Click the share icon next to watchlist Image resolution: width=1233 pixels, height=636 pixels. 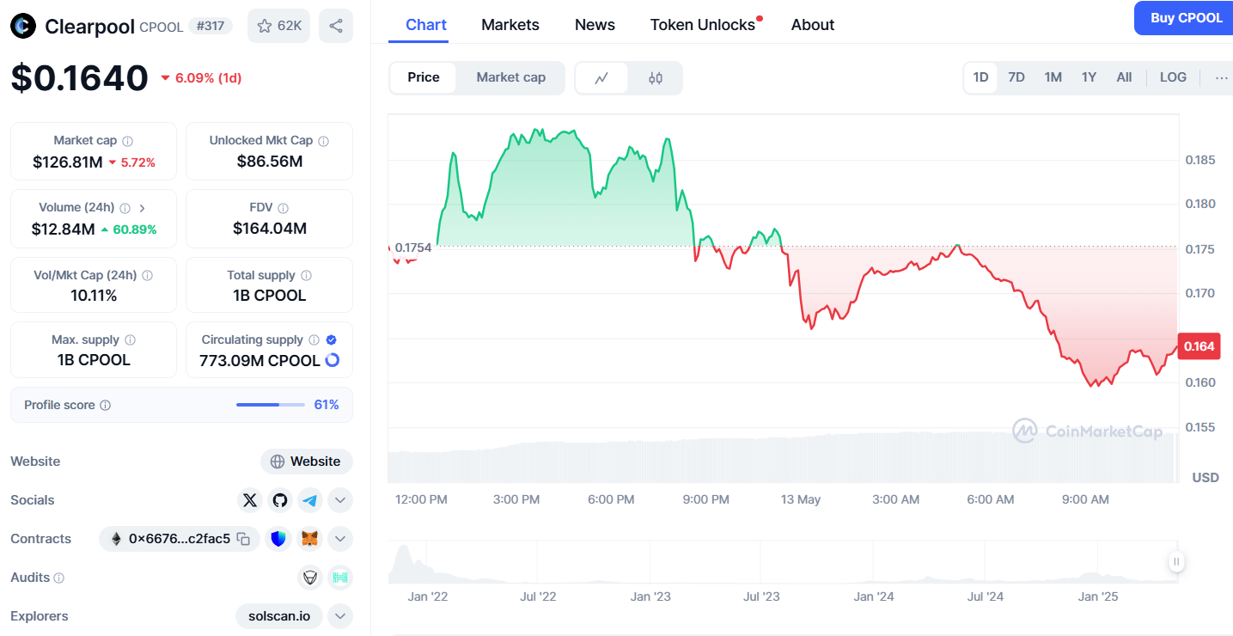pyautogui.click(x=335, y=26)
